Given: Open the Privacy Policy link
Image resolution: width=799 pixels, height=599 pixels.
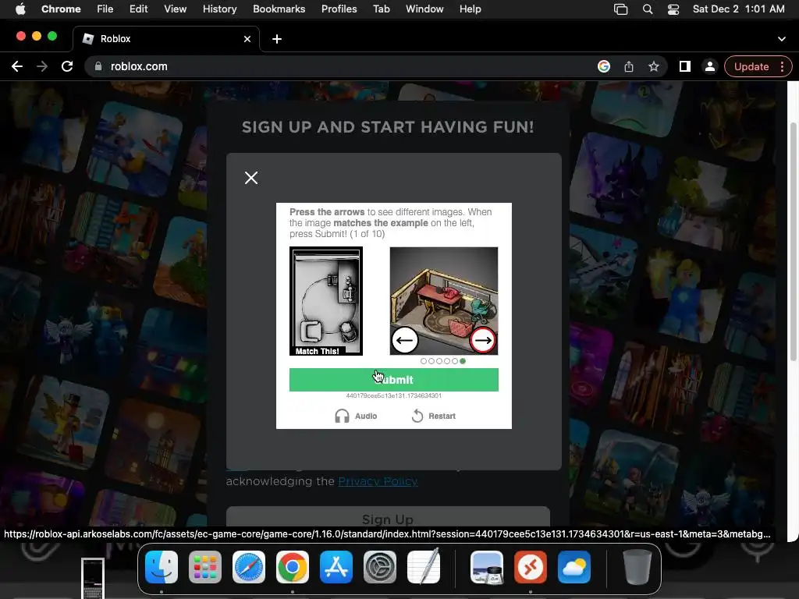Looking at the screenshot, I should (378, 481).
